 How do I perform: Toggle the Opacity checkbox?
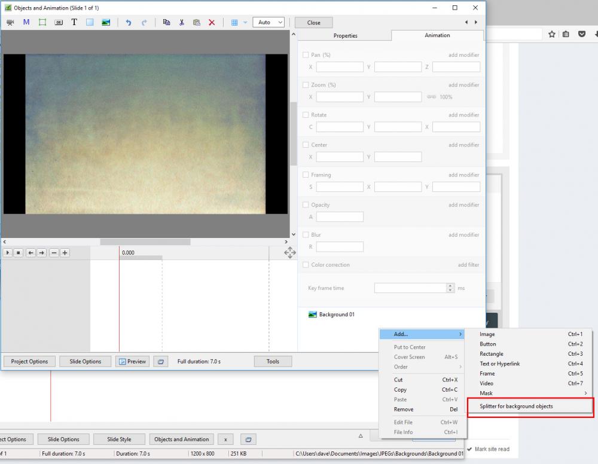pyautogui.click(x=306, y=204)
